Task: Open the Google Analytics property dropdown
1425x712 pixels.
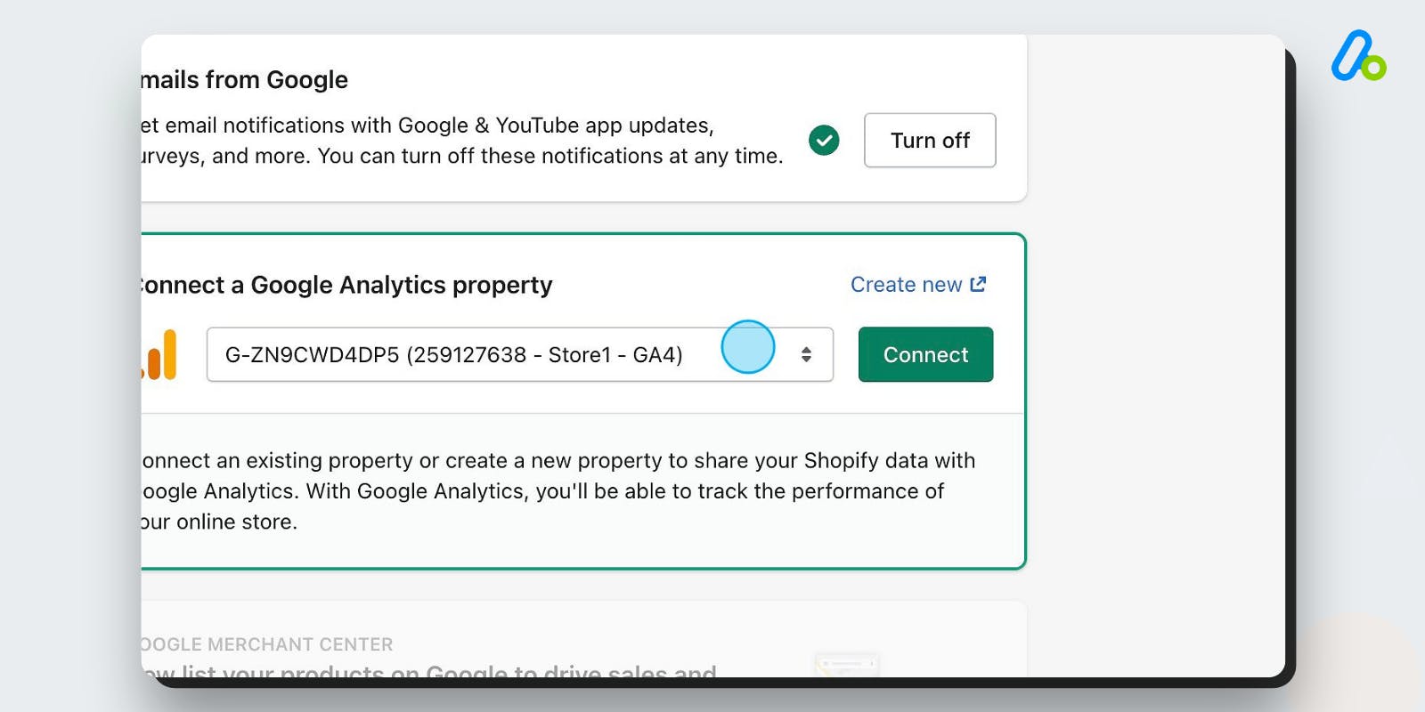Action: (x=520, y=354)
